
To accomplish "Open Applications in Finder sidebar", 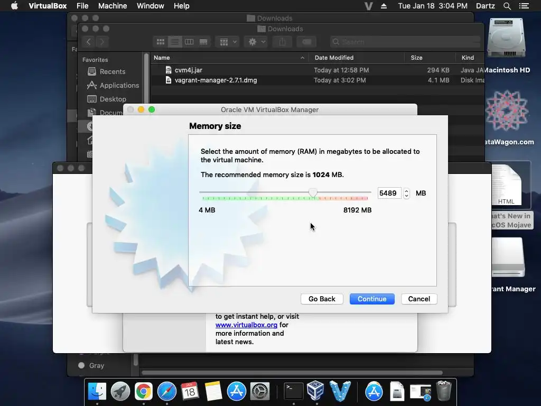I will point(113,85).
